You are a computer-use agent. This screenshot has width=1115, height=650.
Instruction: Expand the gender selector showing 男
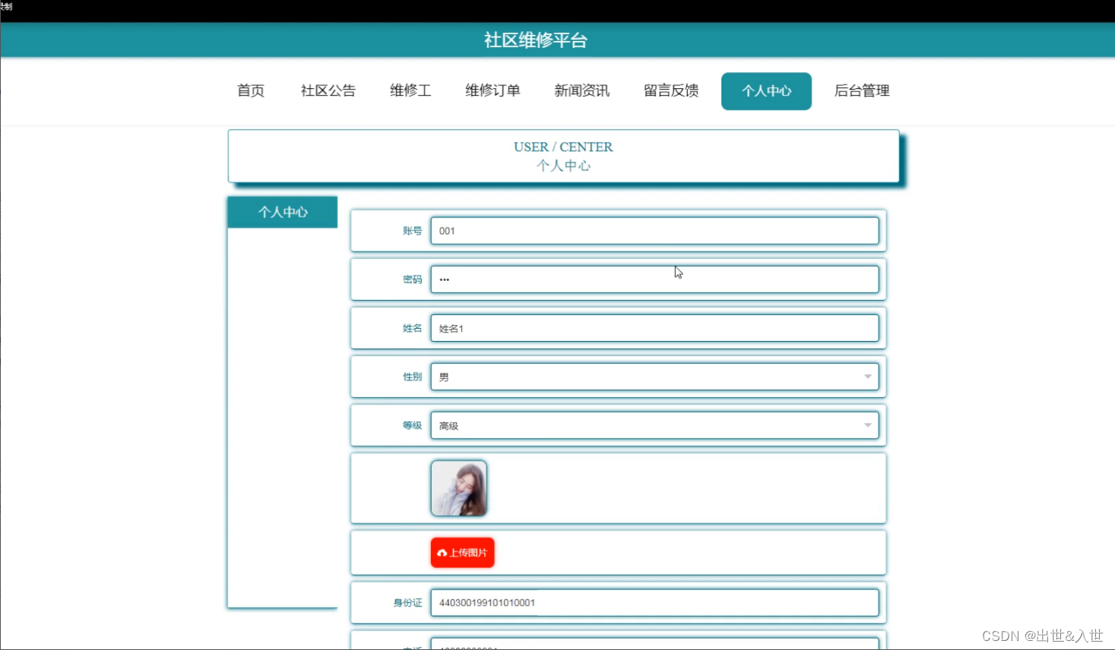654,377
